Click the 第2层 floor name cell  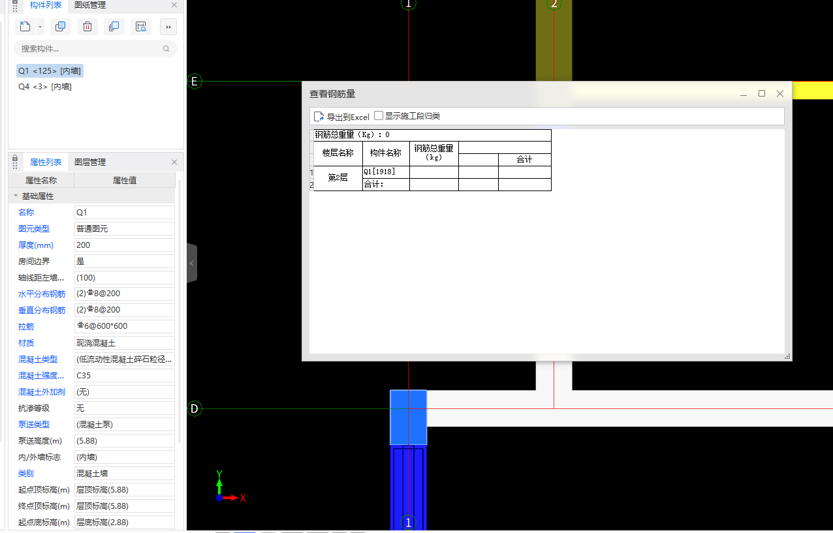[x=338, y=178]
